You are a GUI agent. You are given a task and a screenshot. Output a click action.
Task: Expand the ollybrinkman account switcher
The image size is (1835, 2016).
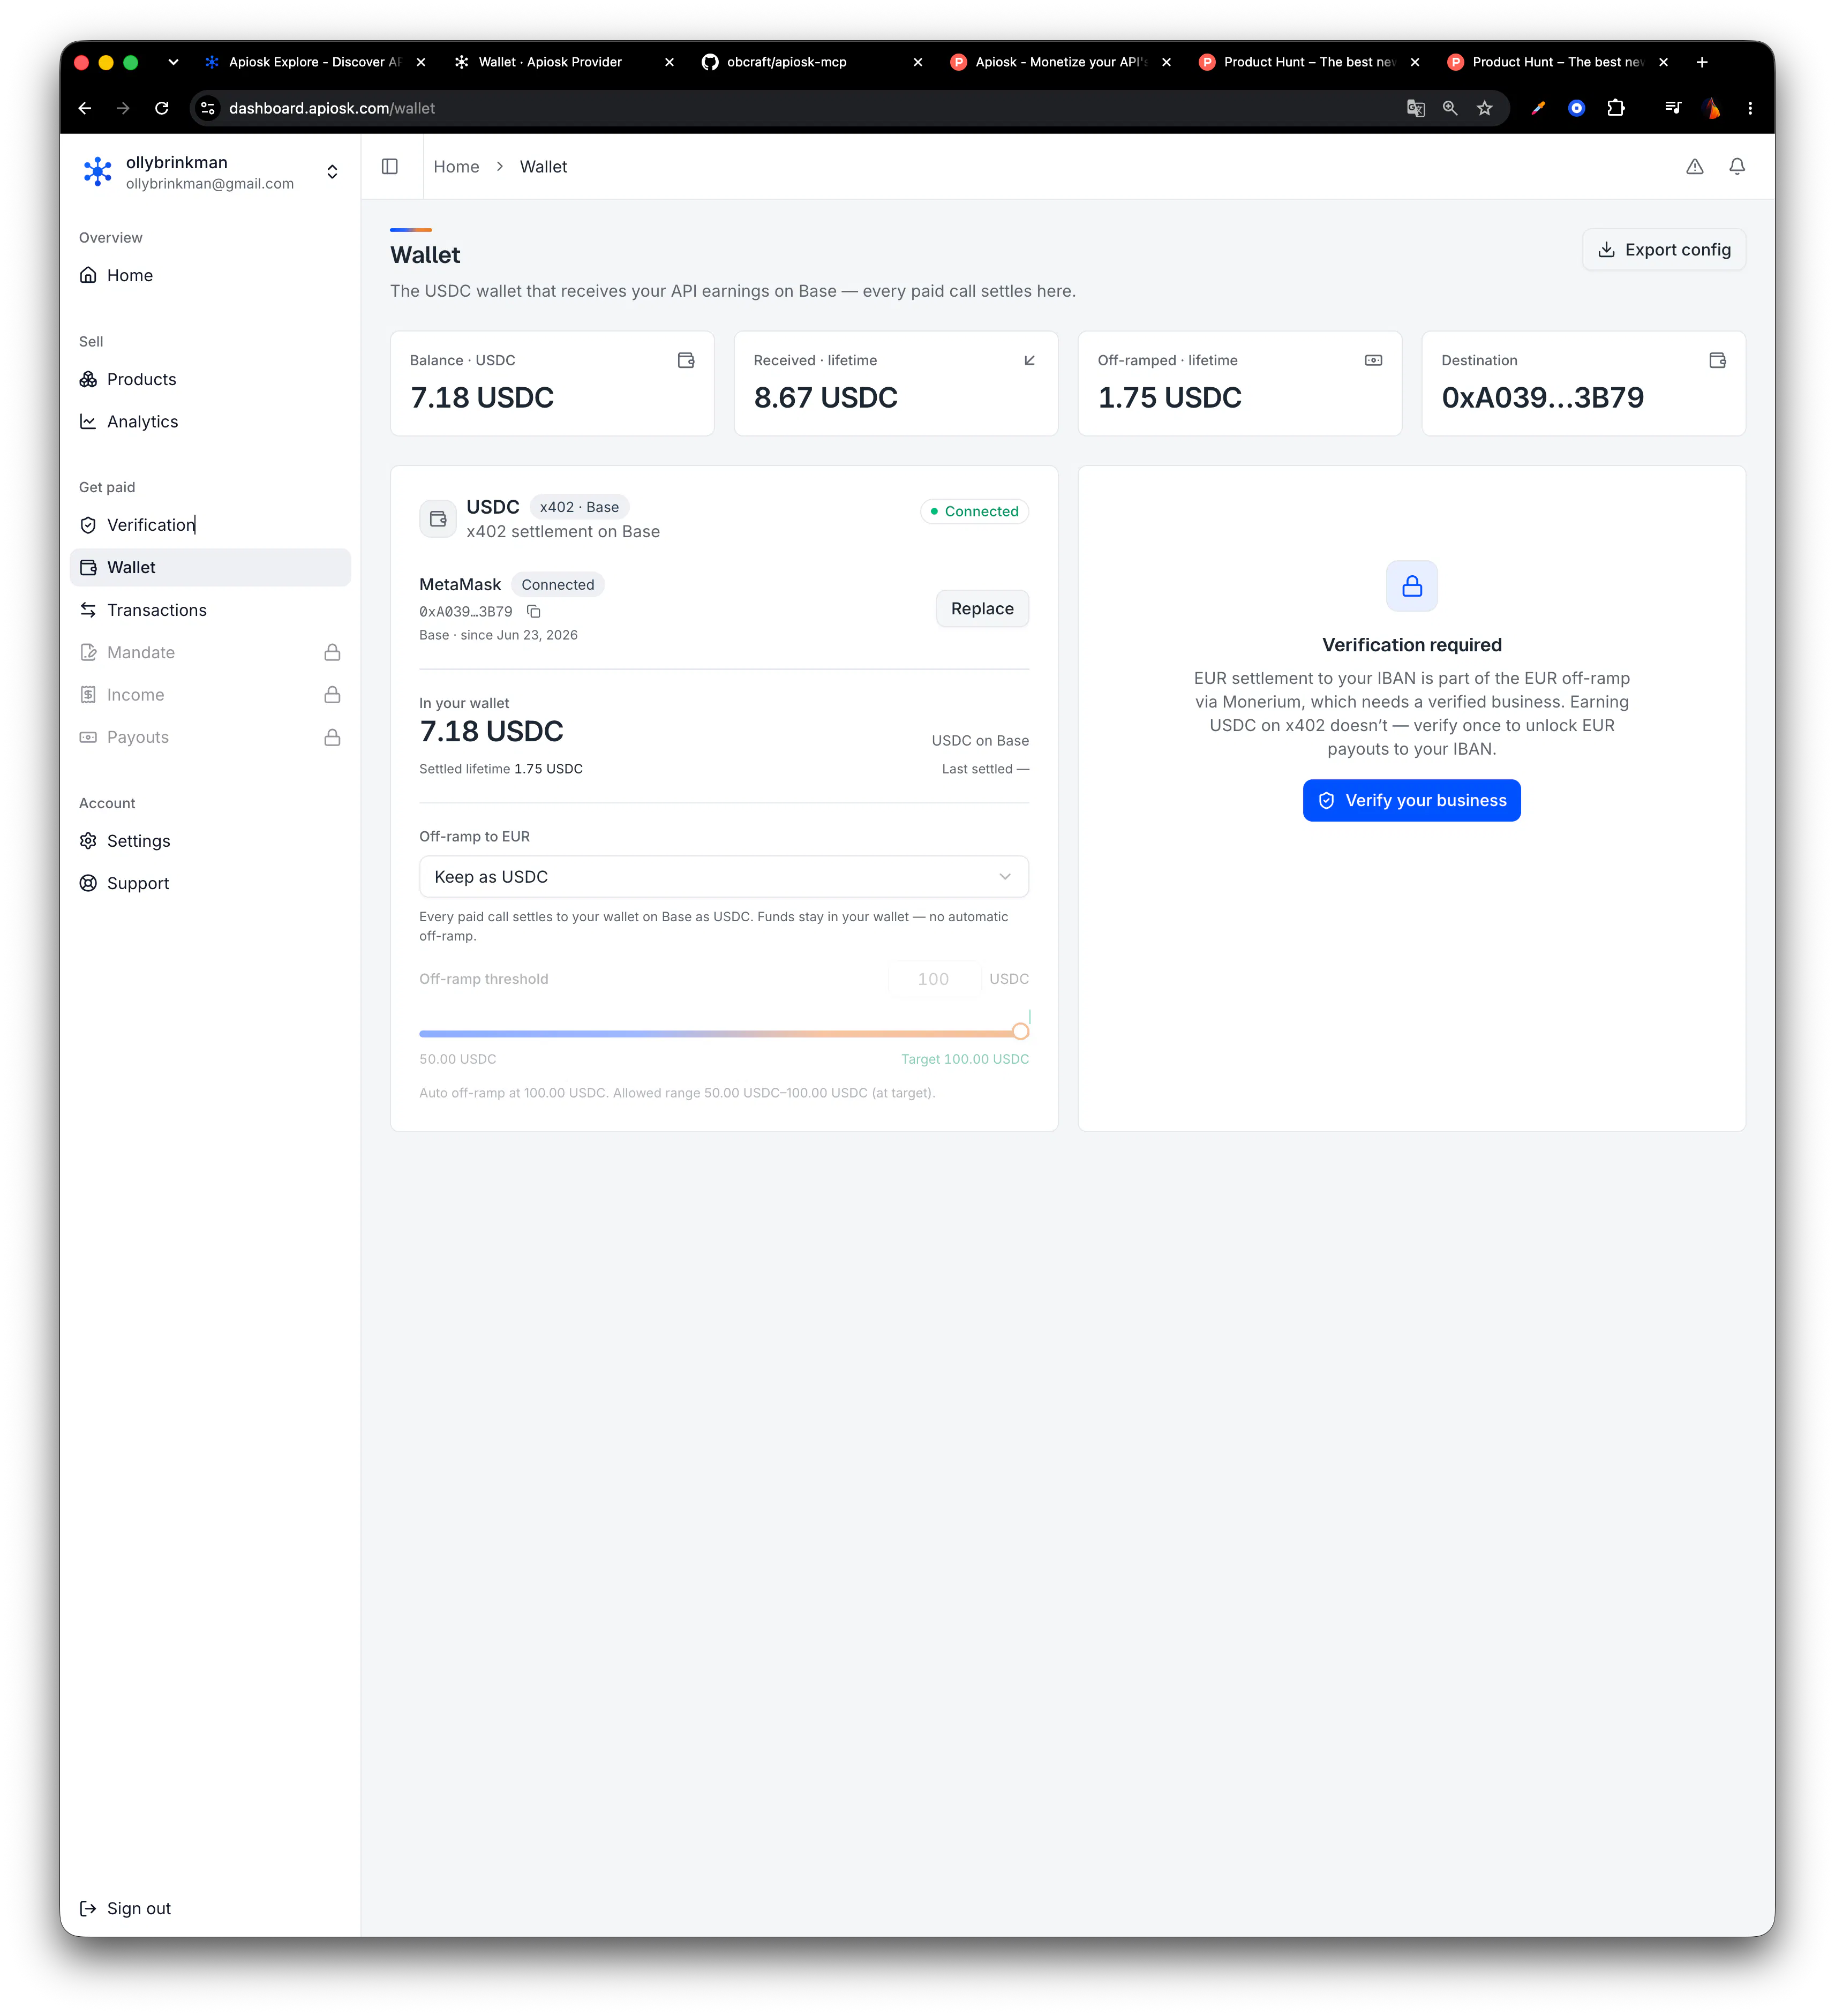[x=332, y=172]
